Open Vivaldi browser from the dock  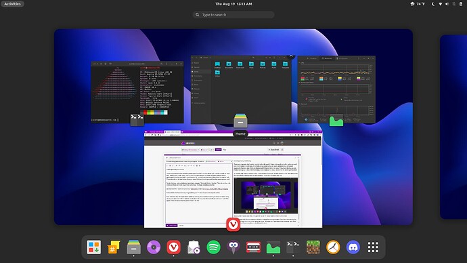174,247
